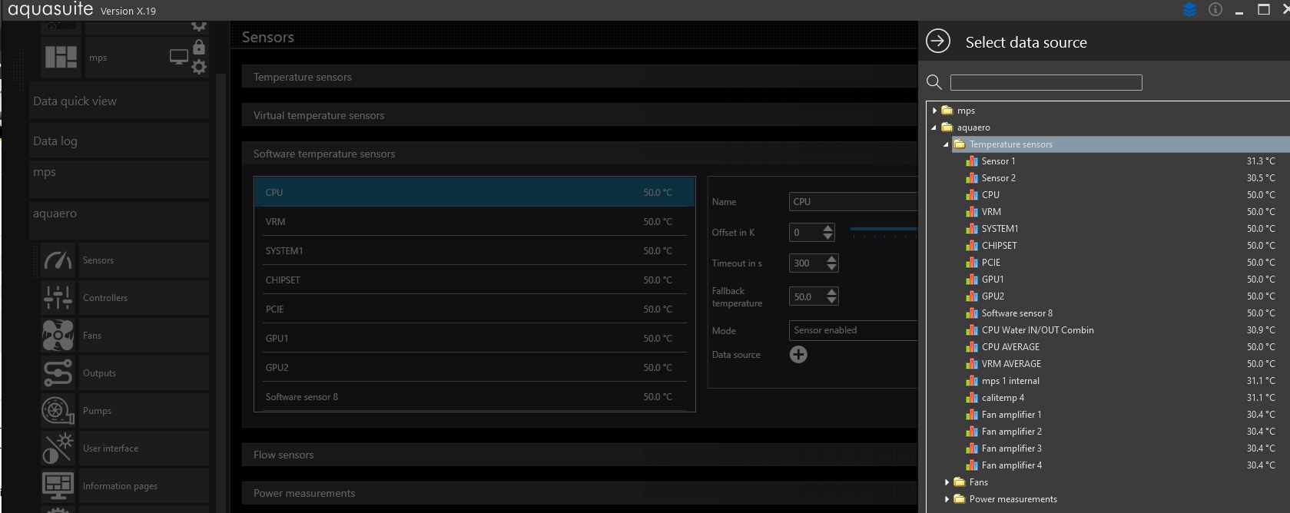
Task: Open the info icon in title bar
Action: click(x=1215, y=10)
